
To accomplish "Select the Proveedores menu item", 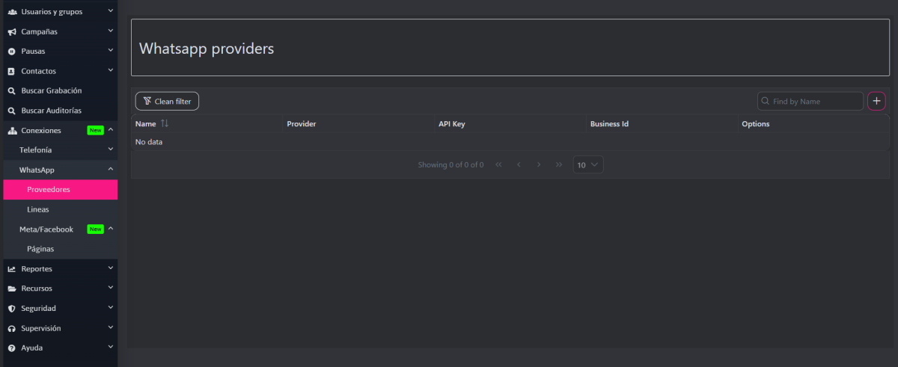I will (x=60, y=190).
